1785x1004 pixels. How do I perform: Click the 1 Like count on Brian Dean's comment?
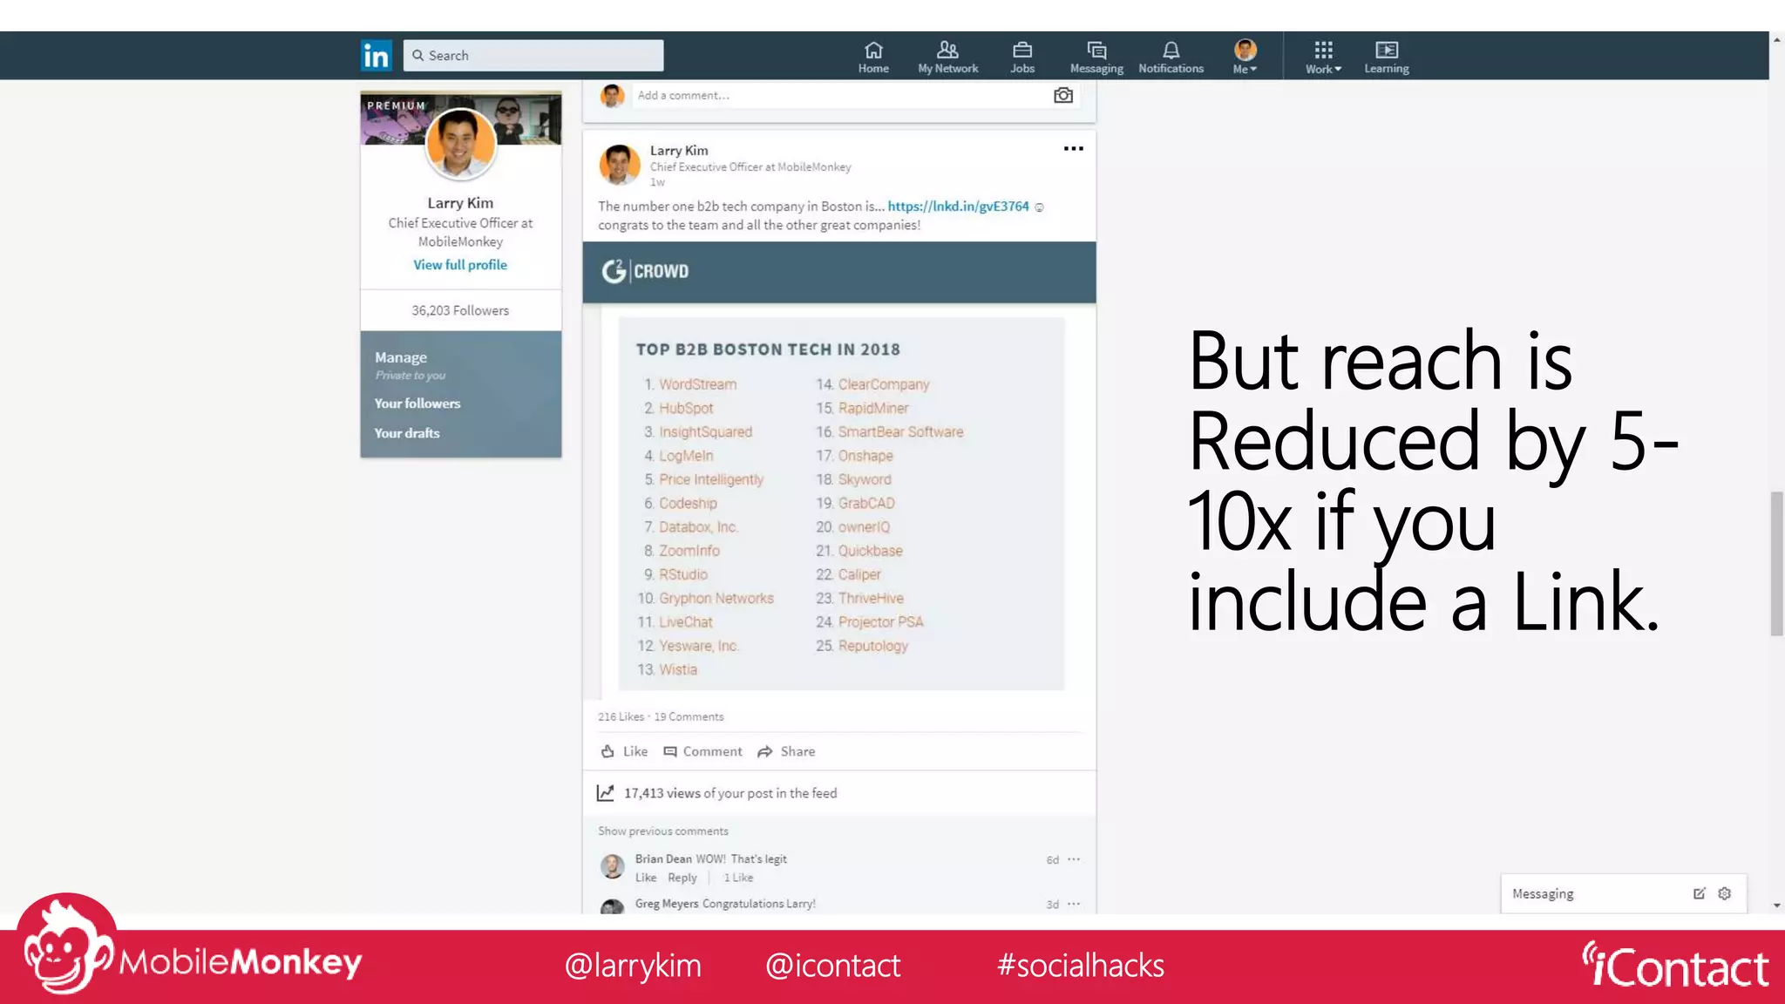coord(738,878)
